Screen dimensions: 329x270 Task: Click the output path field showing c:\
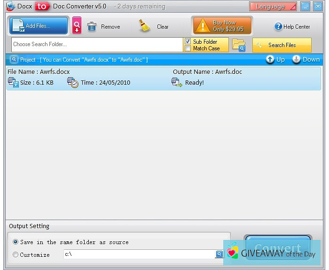click(x=139, y=254)
